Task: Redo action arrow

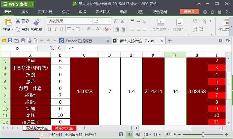Action: coord(48,40)
